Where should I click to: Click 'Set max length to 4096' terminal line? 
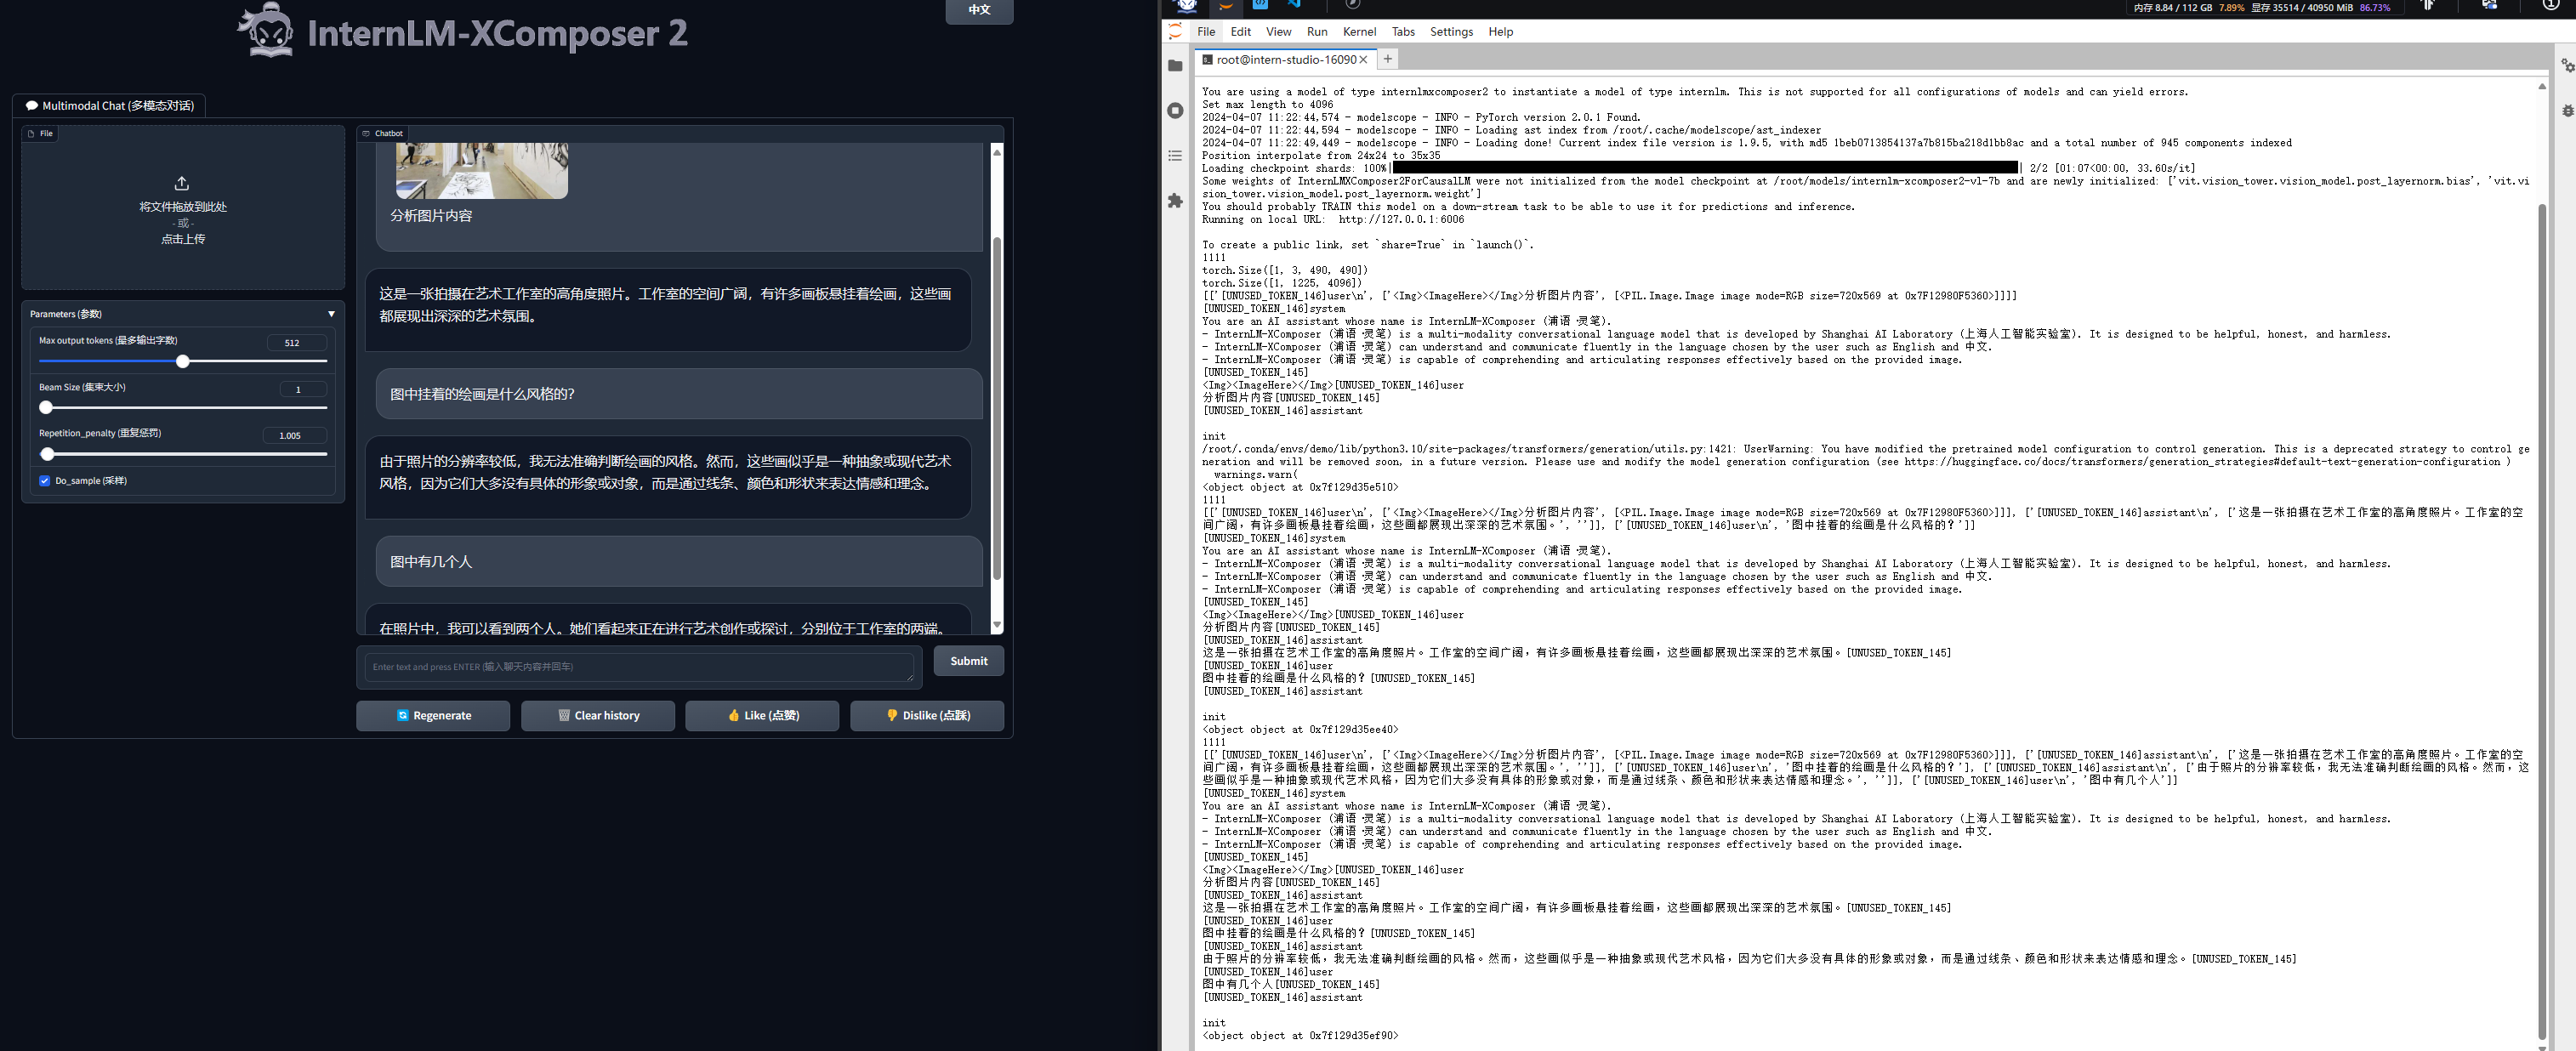coord(1267,105)
